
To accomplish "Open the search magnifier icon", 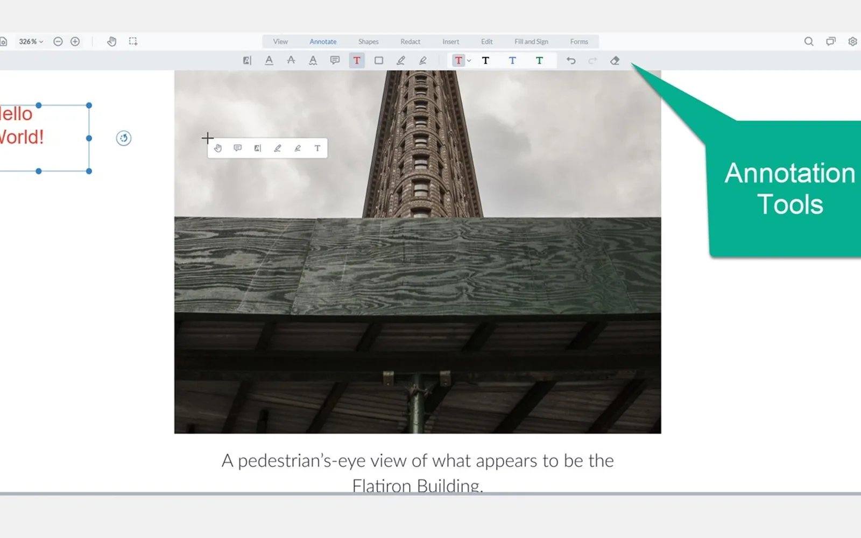I will (x=809, y=41).
